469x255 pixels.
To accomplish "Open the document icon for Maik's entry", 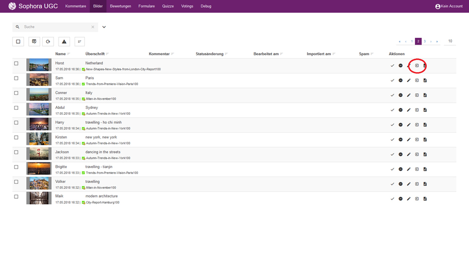I will (425, 199).
